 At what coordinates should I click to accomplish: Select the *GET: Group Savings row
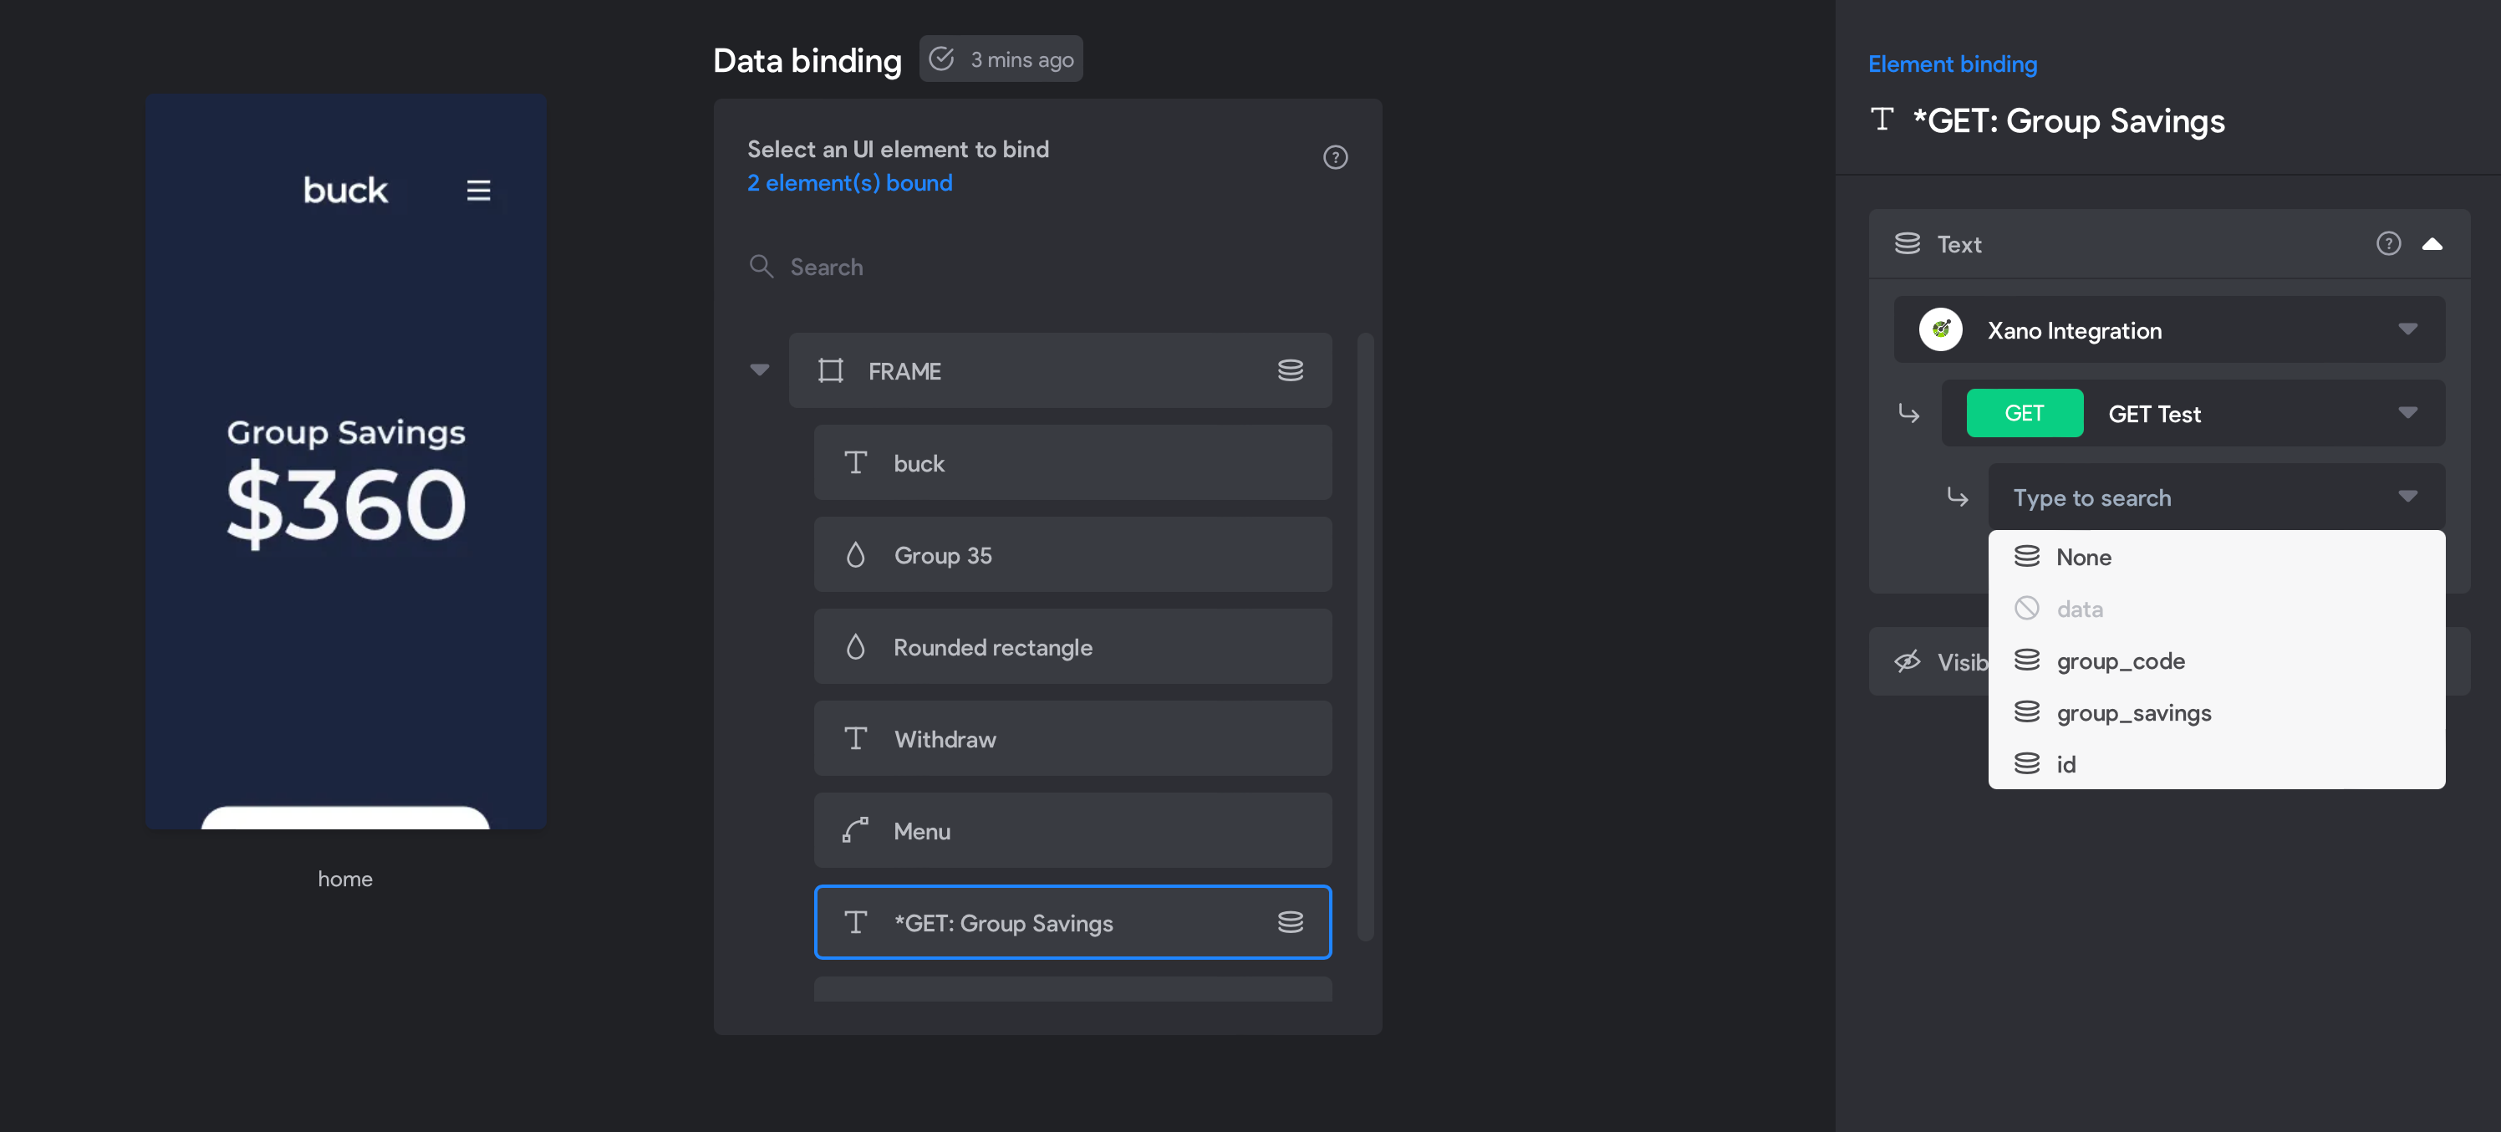[x=1072, y=922]
